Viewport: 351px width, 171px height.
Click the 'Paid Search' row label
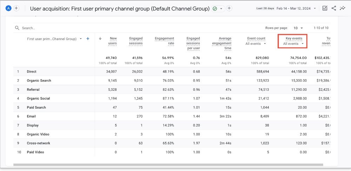36,108
